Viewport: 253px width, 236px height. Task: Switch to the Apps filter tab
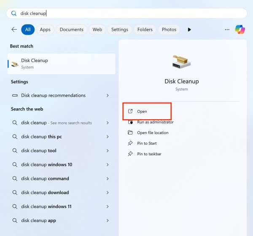coord(45,30)
